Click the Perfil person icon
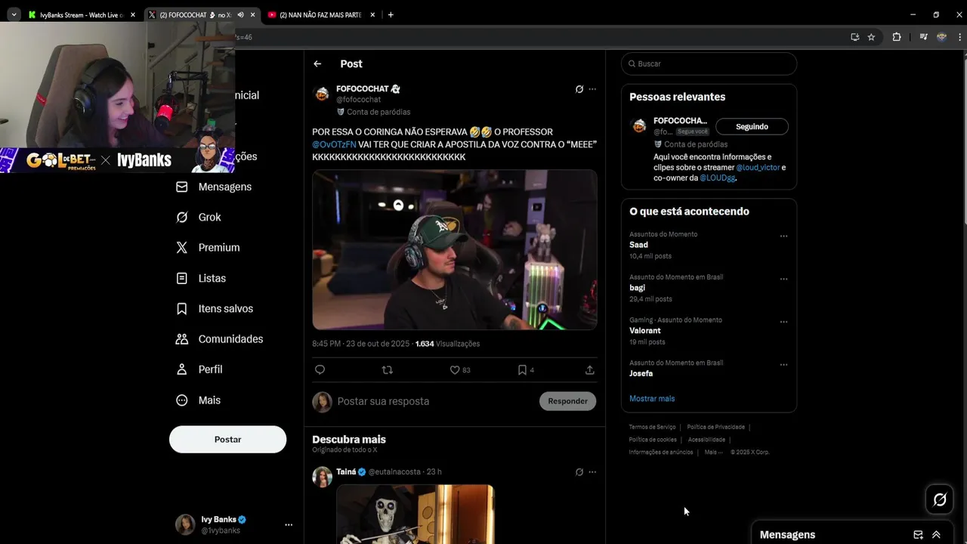 [181, 369]
